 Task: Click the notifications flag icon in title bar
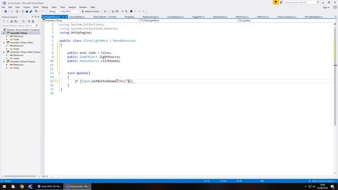(x=276, y=2)
